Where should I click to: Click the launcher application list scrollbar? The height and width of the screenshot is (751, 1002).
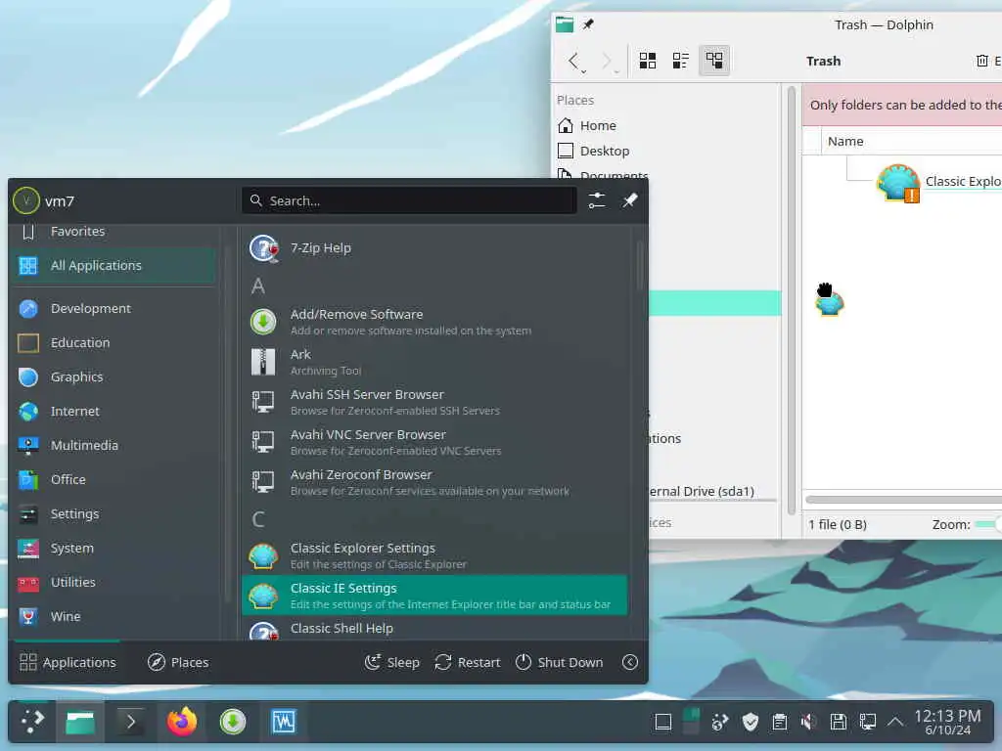pyautogui.click(x=640, y=265)
